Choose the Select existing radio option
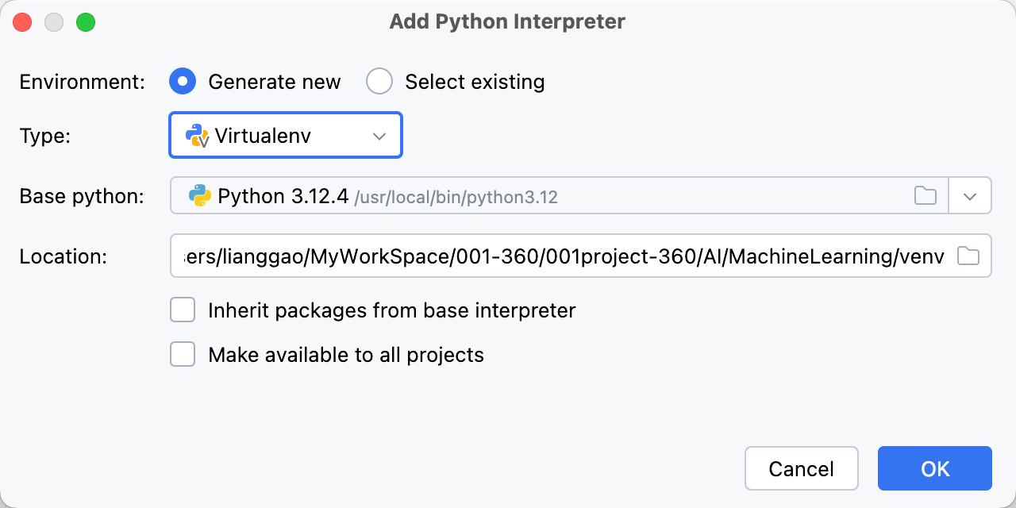Viewport: 1016px width, 508px height. 379,81
